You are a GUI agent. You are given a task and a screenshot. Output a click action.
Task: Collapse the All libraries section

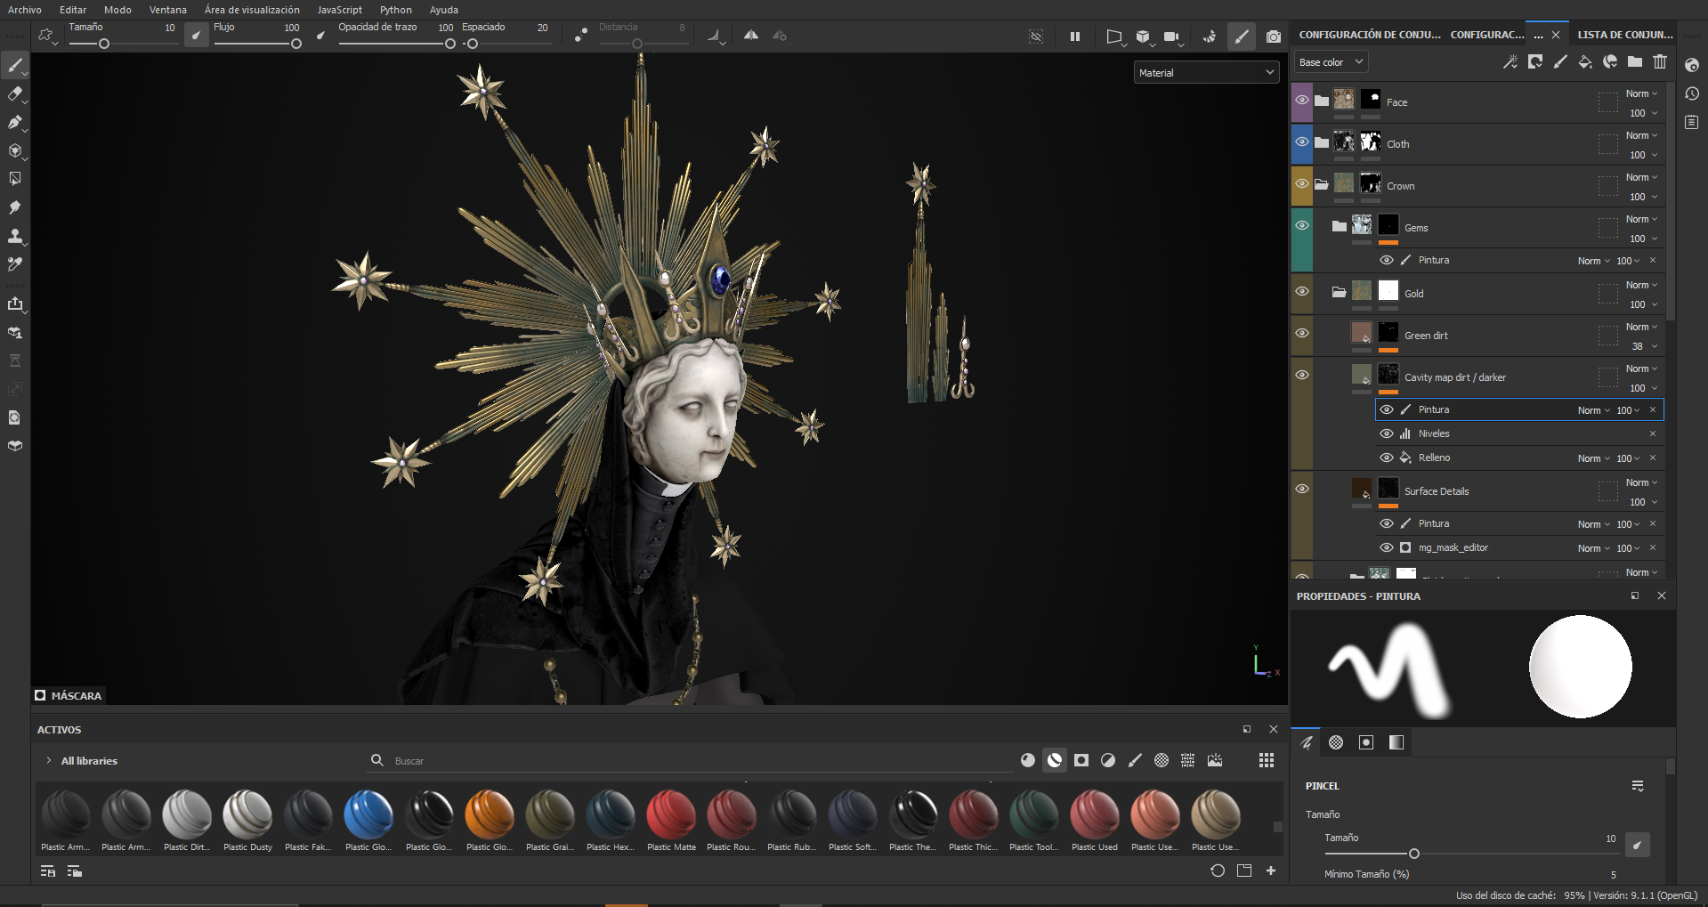coord(48,760)
